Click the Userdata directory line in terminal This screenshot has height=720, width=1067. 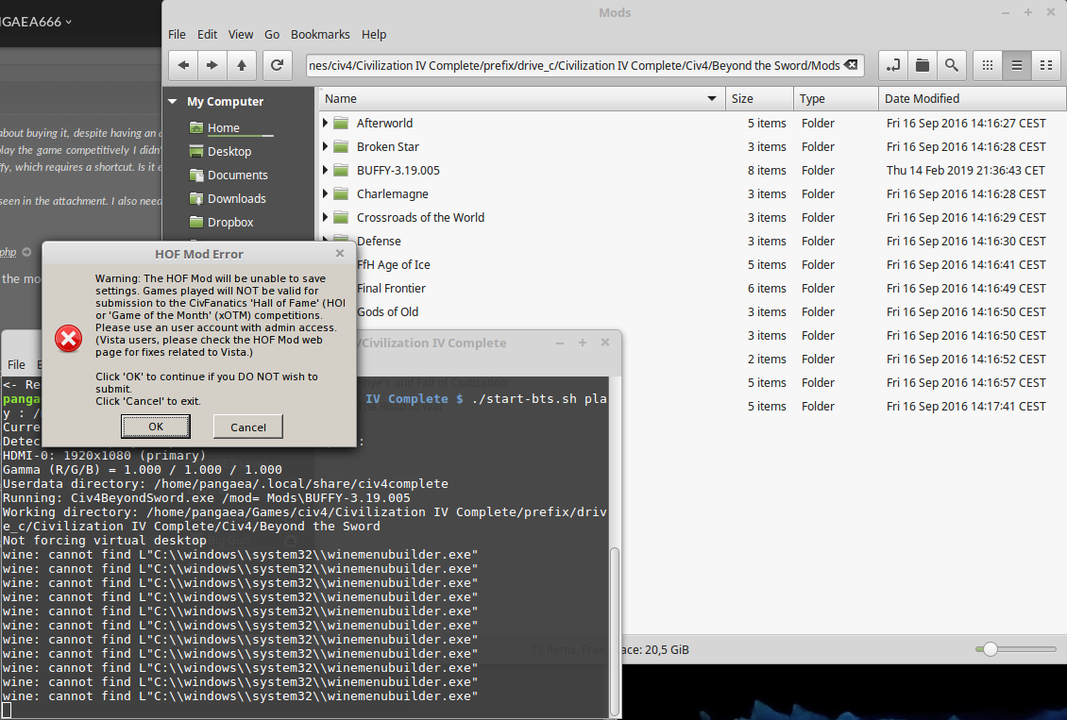coord(226,484)
